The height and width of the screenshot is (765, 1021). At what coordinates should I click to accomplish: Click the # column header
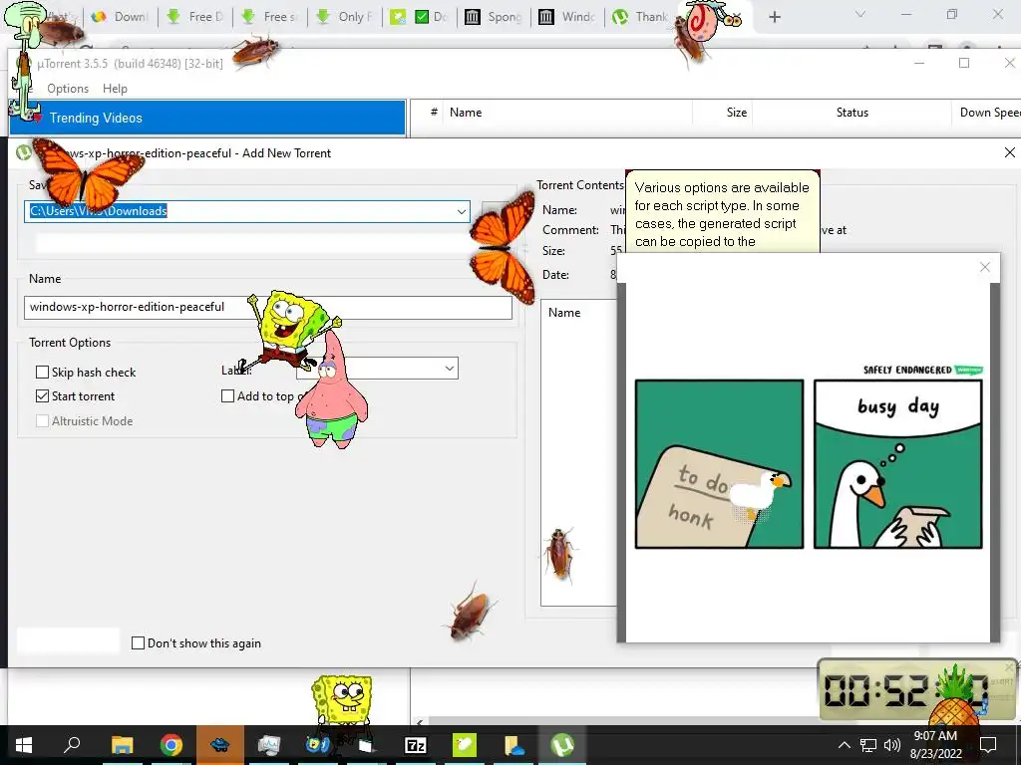(434, 113)
